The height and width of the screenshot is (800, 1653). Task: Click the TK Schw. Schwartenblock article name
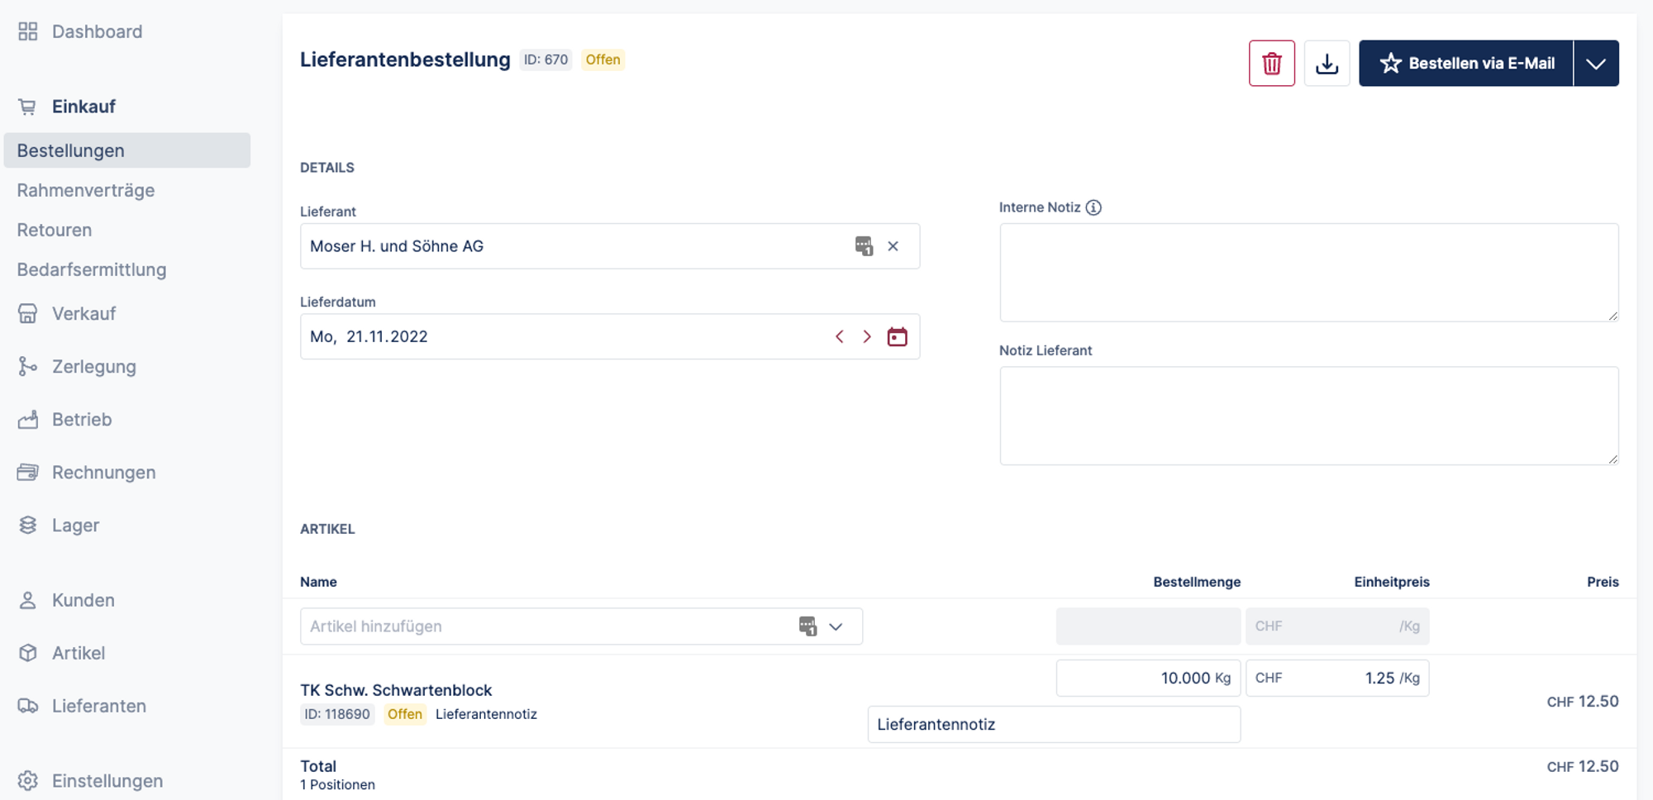coord(396,690)
